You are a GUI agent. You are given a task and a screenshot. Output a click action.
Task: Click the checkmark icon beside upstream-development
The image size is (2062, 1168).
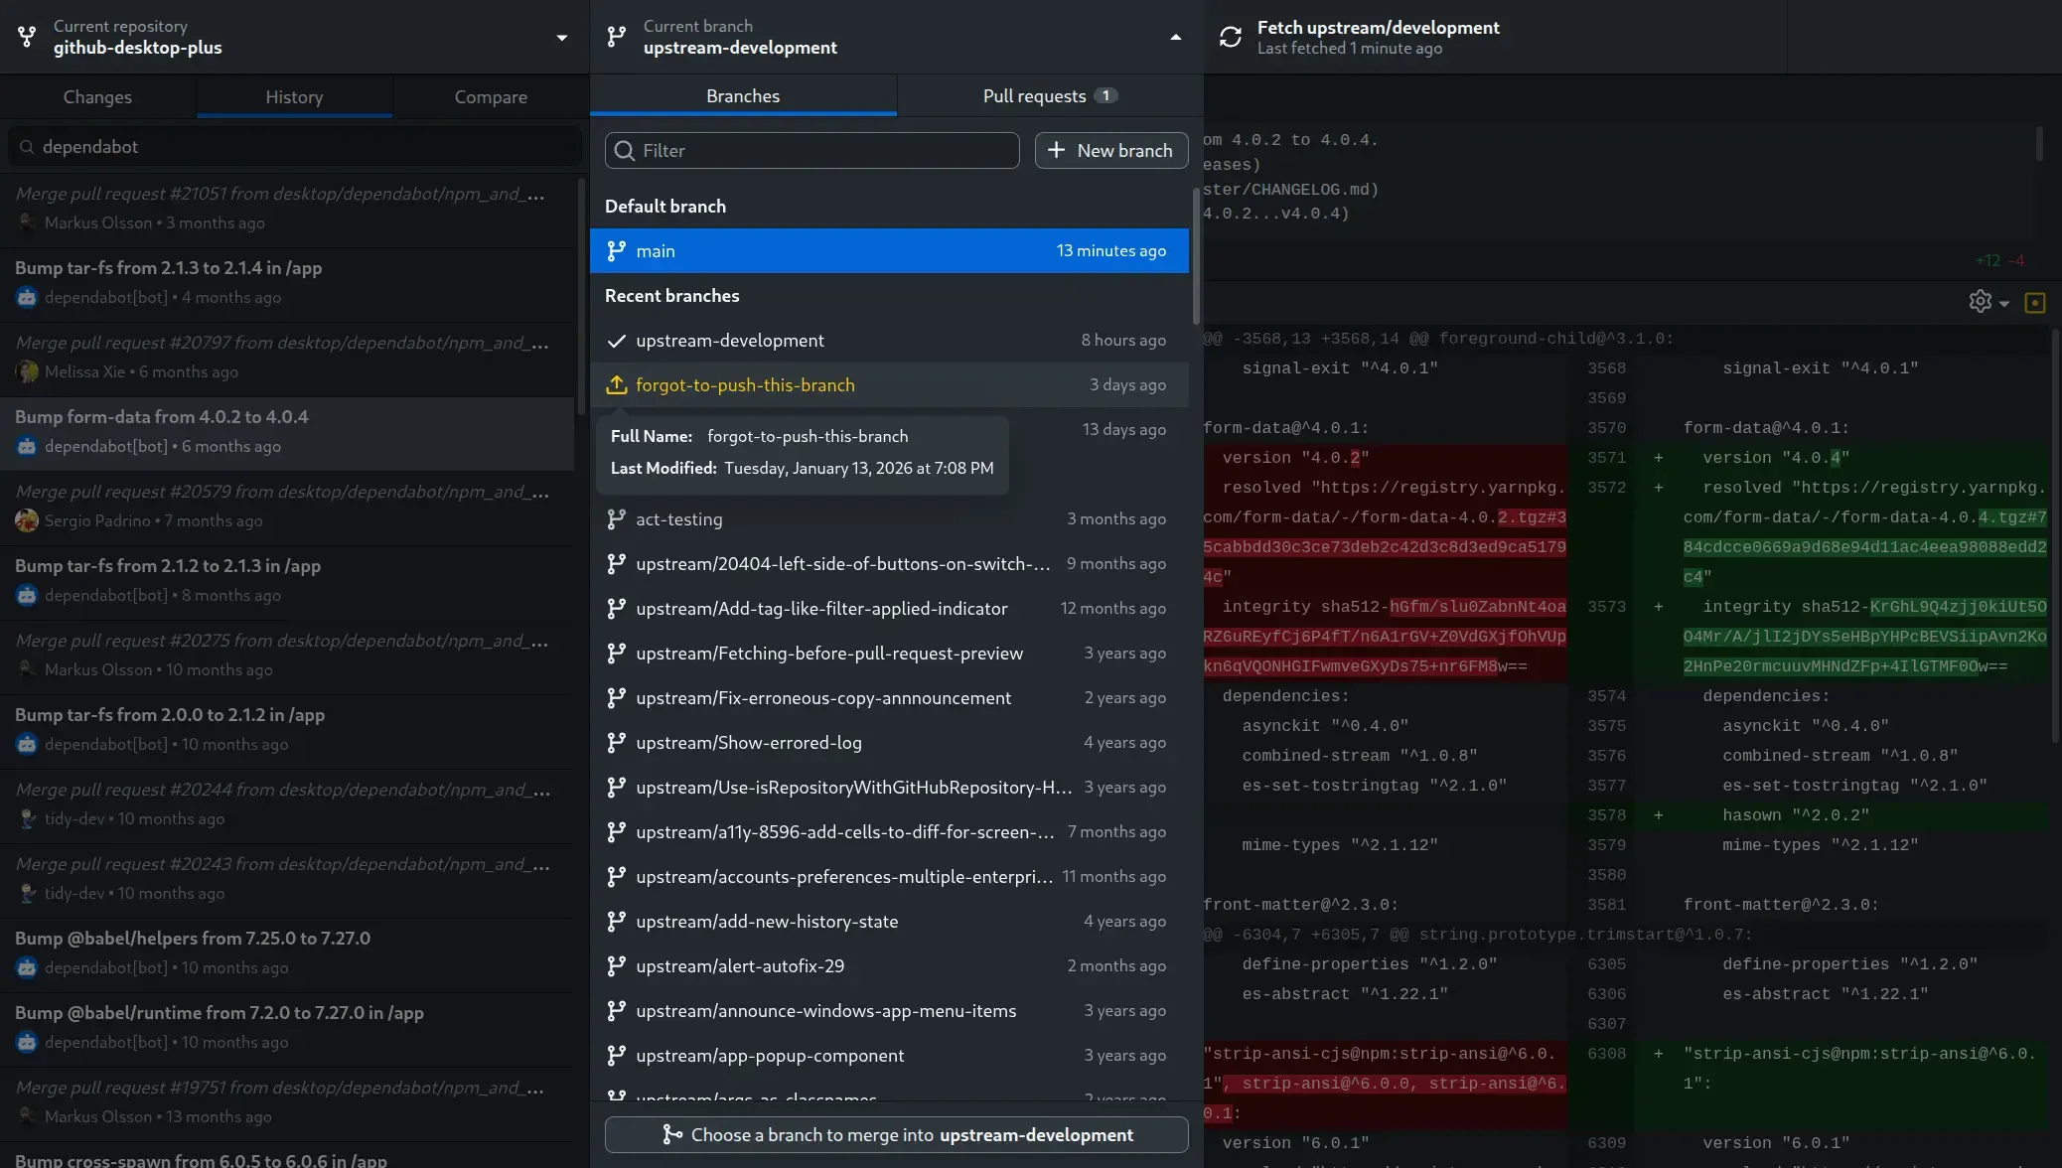(x=617, y=341)
